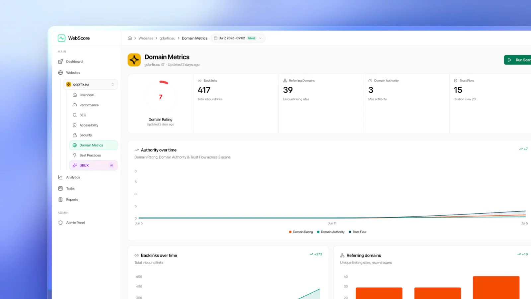The image size is (531, 299).
Task: Open gdprfix.eu external link under title
Action: [154, 65]
